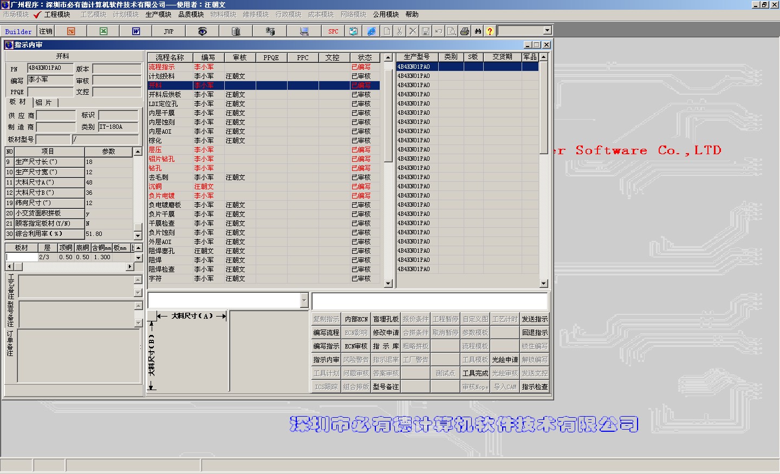
Task: Click the 生产型号 column header
Action: point(417,57)
